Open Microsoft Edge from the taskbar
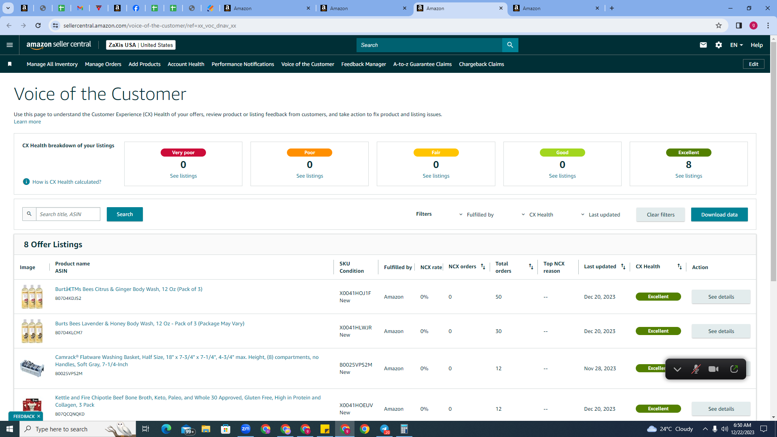Image resolution: width=777 pixels, height=437 pixels. (166, 429)
